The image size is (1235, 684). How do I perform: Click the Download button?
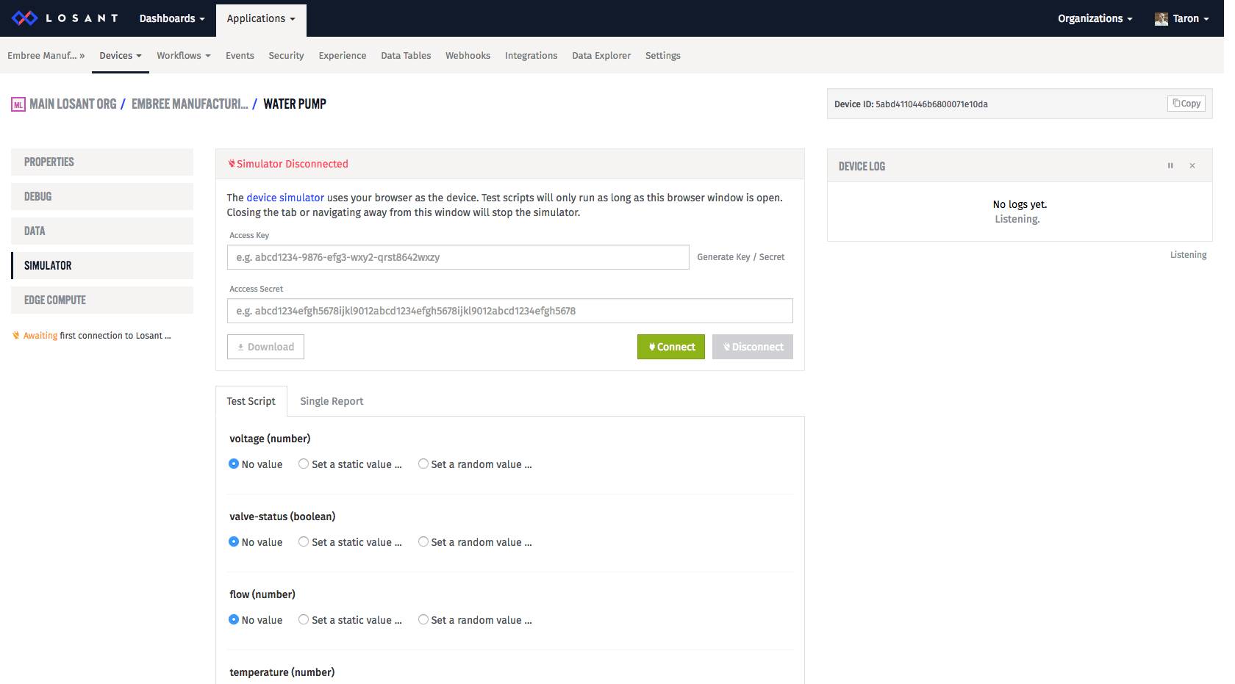point(265,347)
